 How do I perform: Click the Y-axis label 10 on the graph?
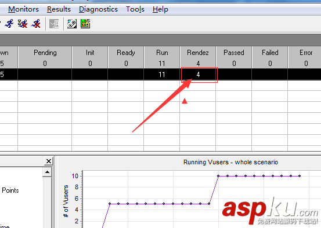click(75, 176)
